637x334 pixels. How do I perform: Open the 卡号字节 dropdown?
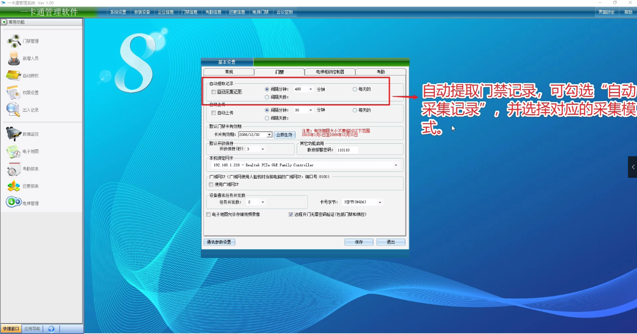point(380,202)
